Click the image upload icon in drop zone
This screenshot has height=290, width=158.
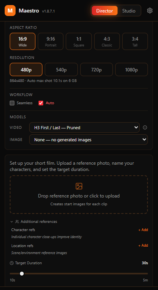coord(79,186)
